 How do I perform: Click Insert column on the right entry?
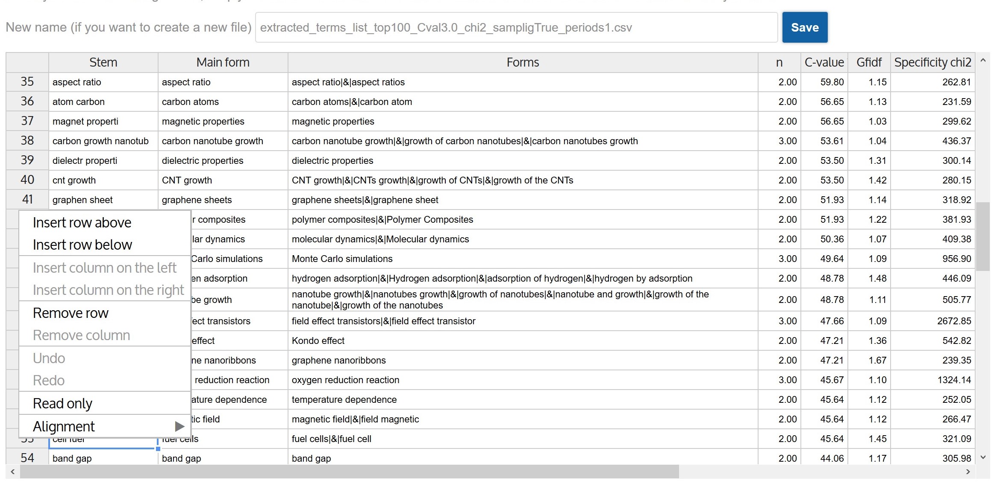tap(105, 290)
